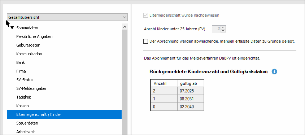Image resolution: width=305 pixels, height=135 pixels.
Task: Click the Anzahl Kinder number field
Action: tap(217, 29)
